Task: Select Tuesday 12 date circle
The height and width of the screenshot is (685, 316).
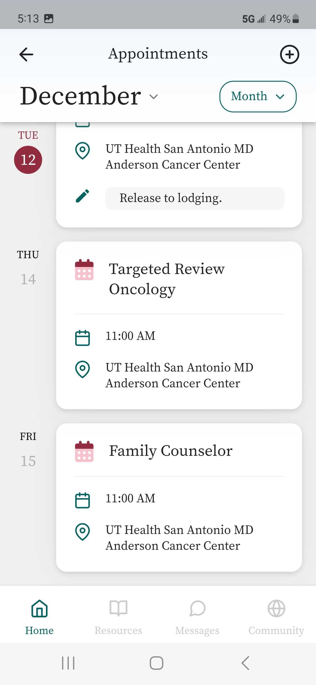Action: click(x=28, y=160)
